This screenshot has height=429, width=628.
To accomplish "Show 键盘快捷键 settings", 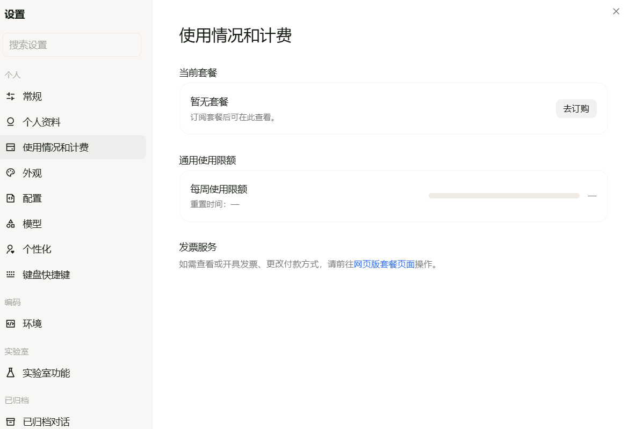I will click(73, 275).
